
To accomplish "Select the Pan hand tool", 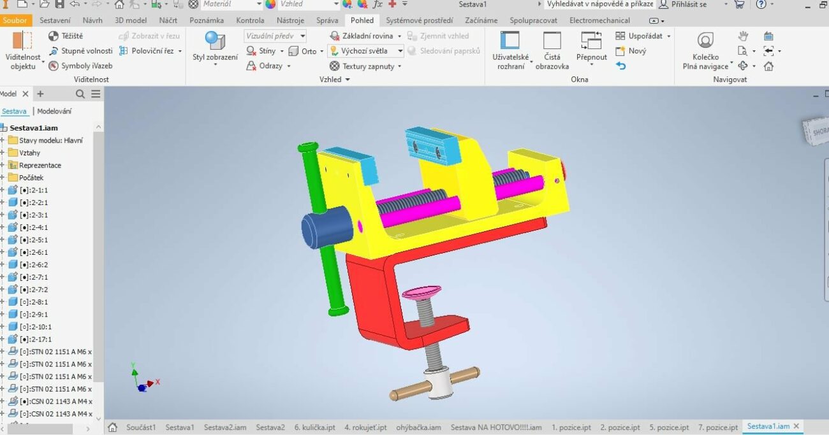I will (x=742, y=36).
